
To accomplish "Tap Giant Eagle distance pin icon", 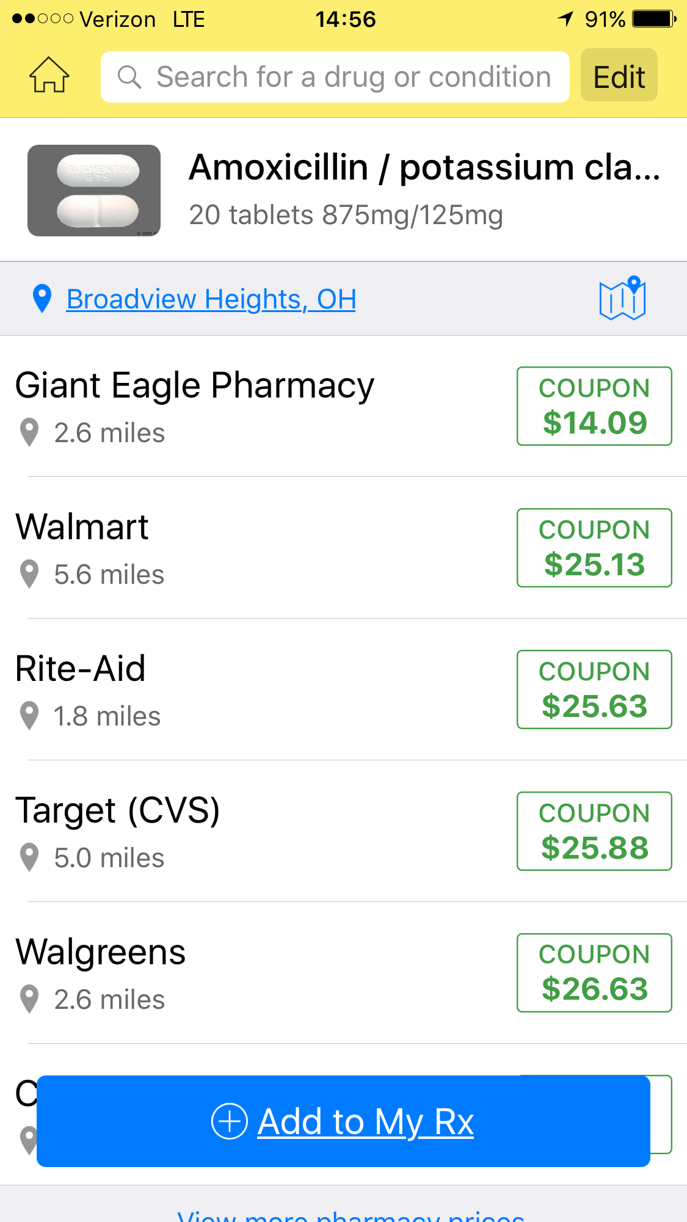I will (29, 432).
